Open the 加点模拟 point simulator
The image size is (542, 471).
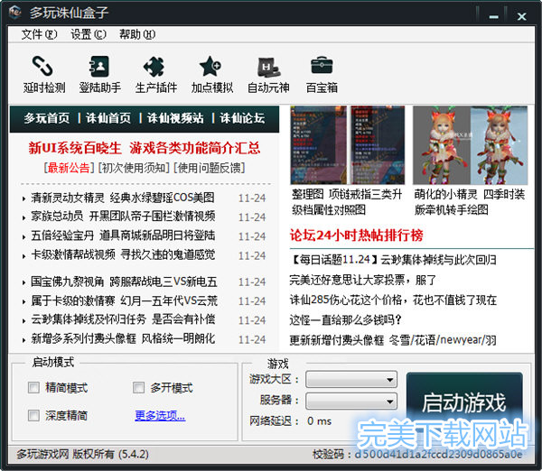point(211,73)
